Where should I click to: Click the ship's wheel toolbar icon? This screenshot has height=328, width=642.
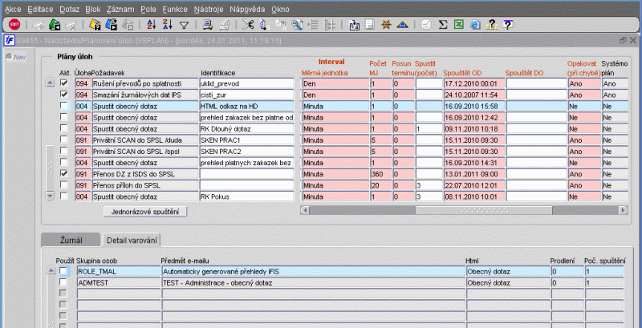point(387,25)
